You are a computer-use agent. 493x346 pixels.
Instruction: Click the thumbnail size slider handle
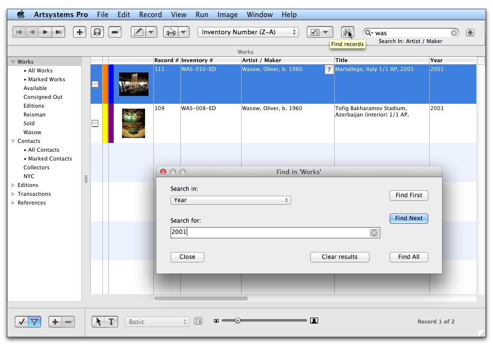click(x=238, y=321)
